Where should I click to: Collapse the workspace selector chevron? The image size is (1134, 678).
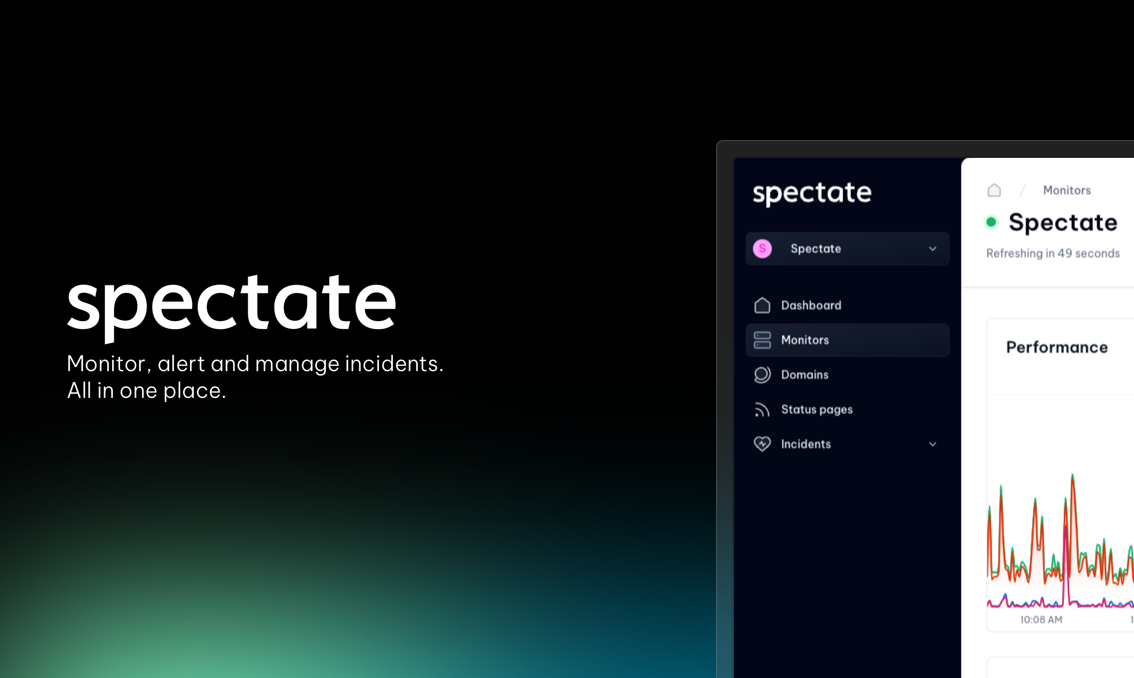point(933,248)
